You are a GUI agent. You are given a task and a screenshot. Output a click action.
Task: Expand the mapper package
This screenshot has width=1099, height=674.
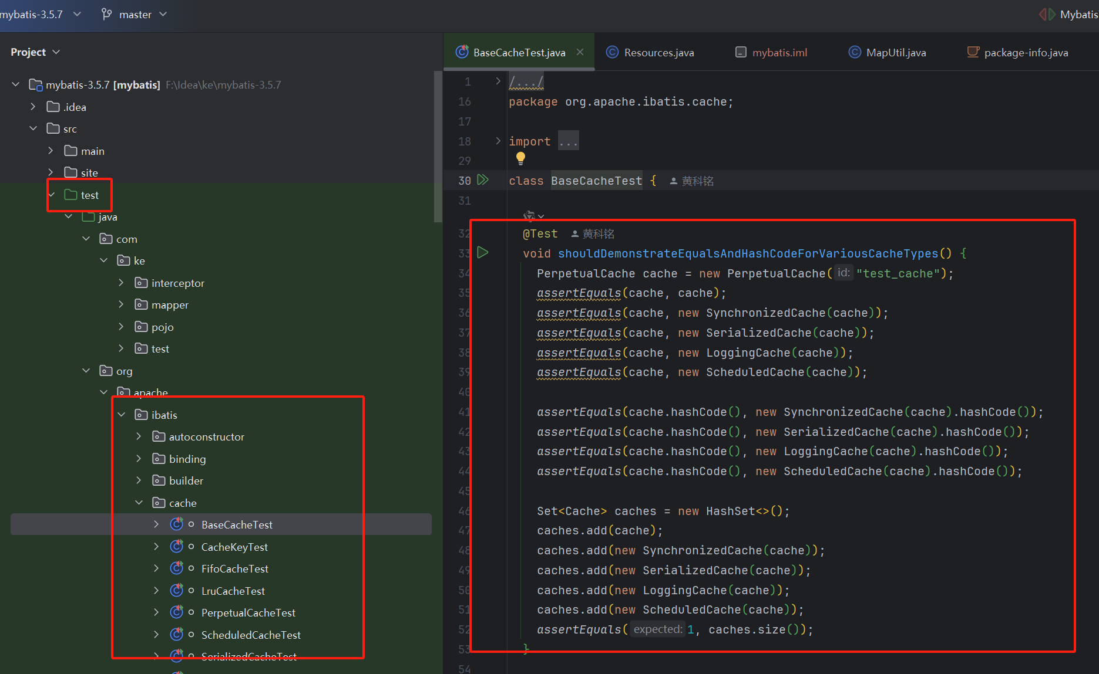click(121, 304)
